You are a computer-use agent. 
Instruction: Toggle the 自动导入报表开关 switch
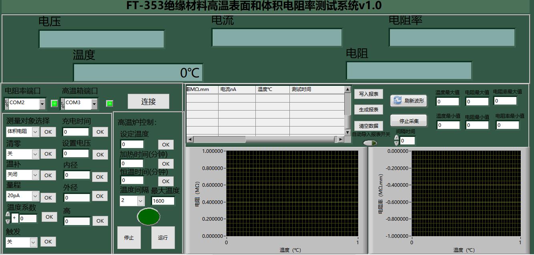(x=369, y=143)
